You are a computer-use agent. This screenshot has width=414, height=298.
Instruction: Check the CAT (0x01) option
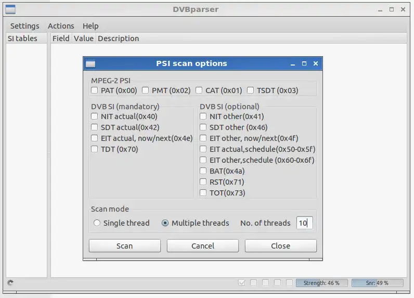point(199,90)
